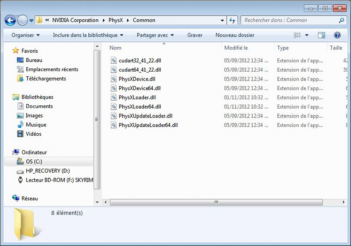Sort by Modifié le column
The height and width of the screenshot is (246, 351).
tap(248, 48)
